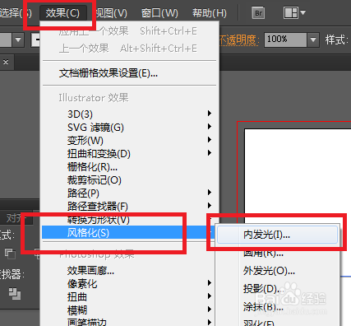Screen dimensions: 351x326
Task: Open the 扭曲和变换(D) submenu
Action: click(129, 153)
